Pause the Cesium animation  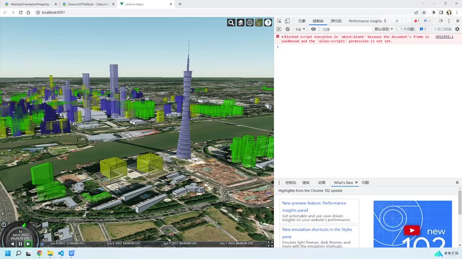[20, 244]
